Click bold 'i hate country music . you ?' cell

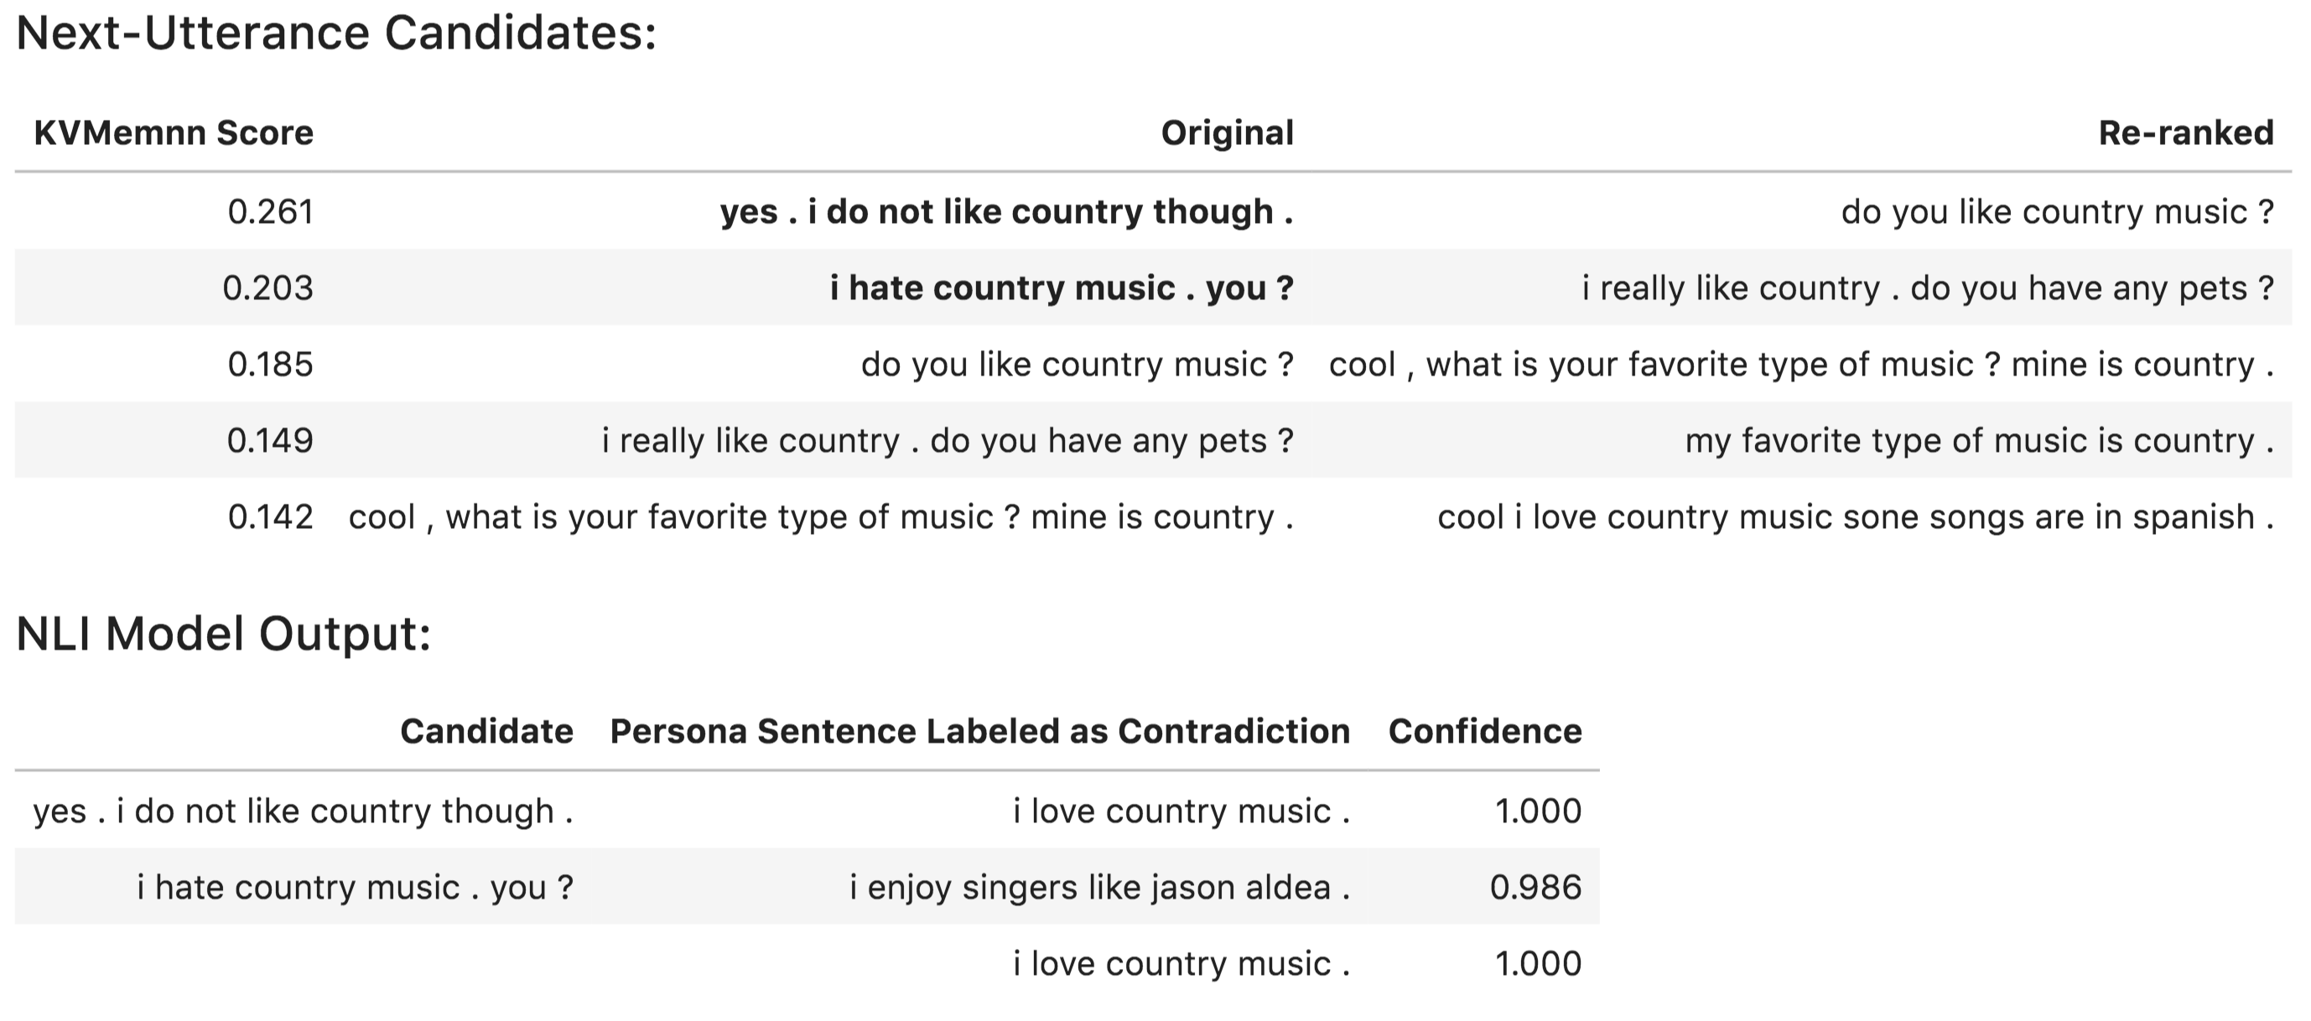[1062, 288]
